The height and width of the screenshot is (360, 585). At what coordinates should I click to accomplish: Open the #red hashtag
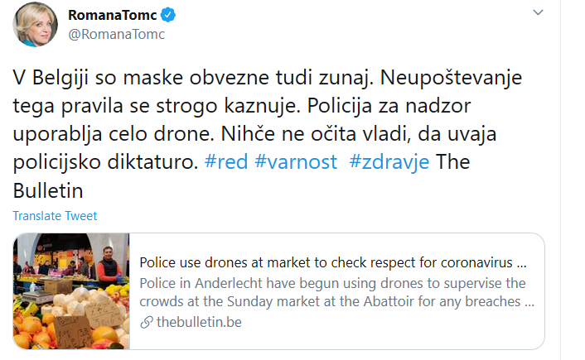click(x=226, y=162)
